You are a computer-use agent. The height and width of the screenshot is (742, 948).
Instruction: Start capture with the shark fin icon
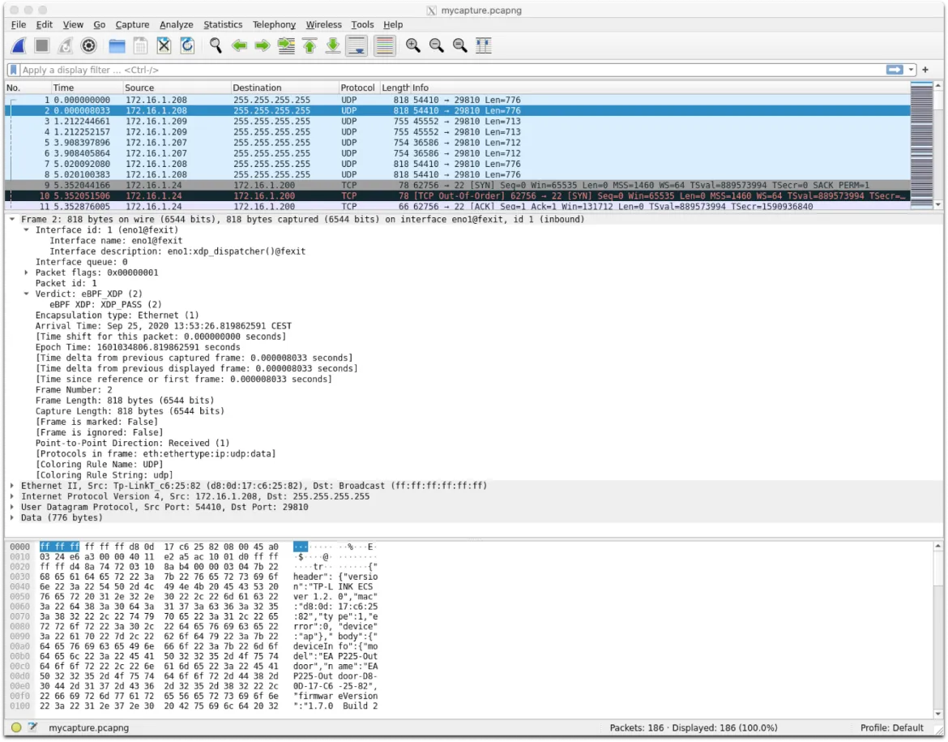coord(19,46)
